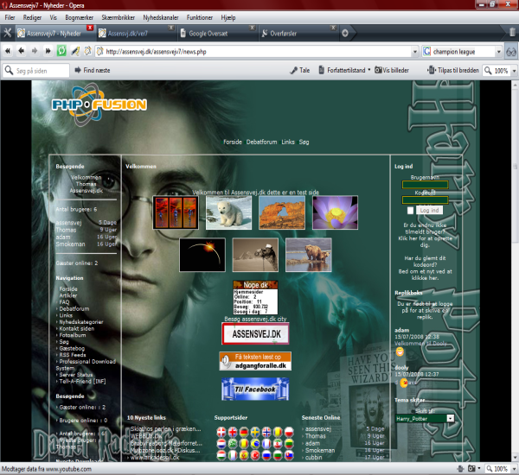Open the camel and pyramids thumbnail

[x=255, y=255]
